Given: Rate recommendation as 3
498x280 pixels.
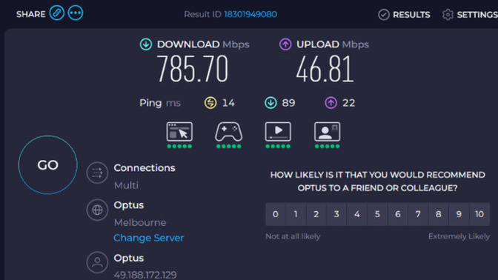Looking at the screenshot, I should (336, 214).
